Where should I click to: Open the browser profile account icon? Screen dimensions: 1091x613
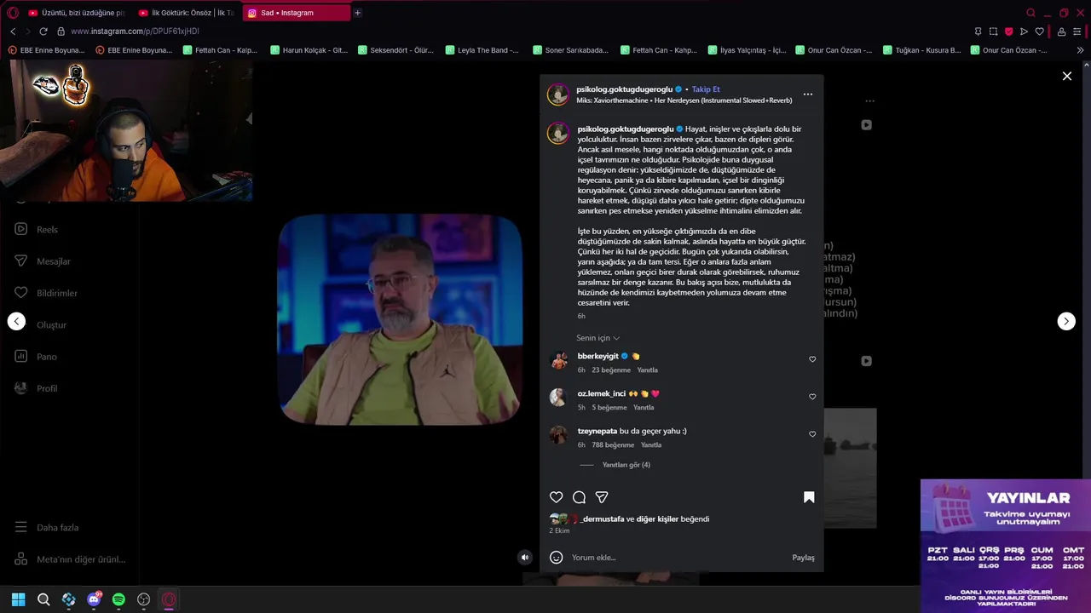coord(1061,32)
